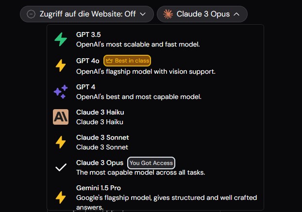Click the checkmark next to Claude 3 Opus
The height and width of the screenshot is (212, 302).
point(61,167)
